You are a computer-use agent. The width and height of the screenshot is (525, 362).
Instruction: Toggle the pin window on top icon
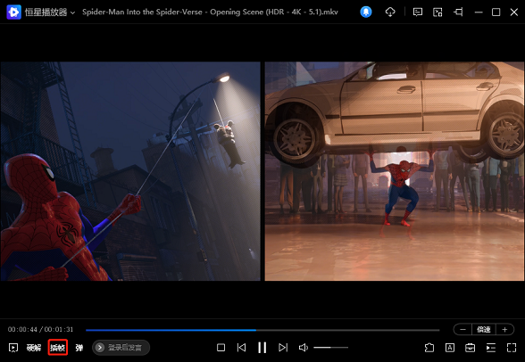(x=458, y=12)
